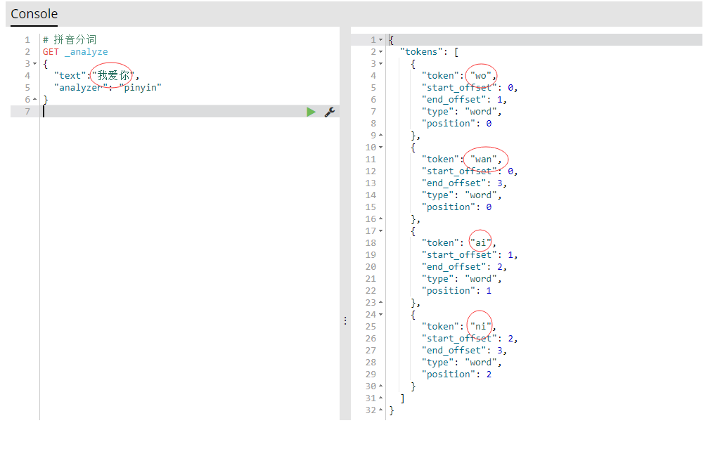Image resolution: width=720 pixels, height=449 pixels.
Task: Select the Console tab
Action: pos(34,14)
